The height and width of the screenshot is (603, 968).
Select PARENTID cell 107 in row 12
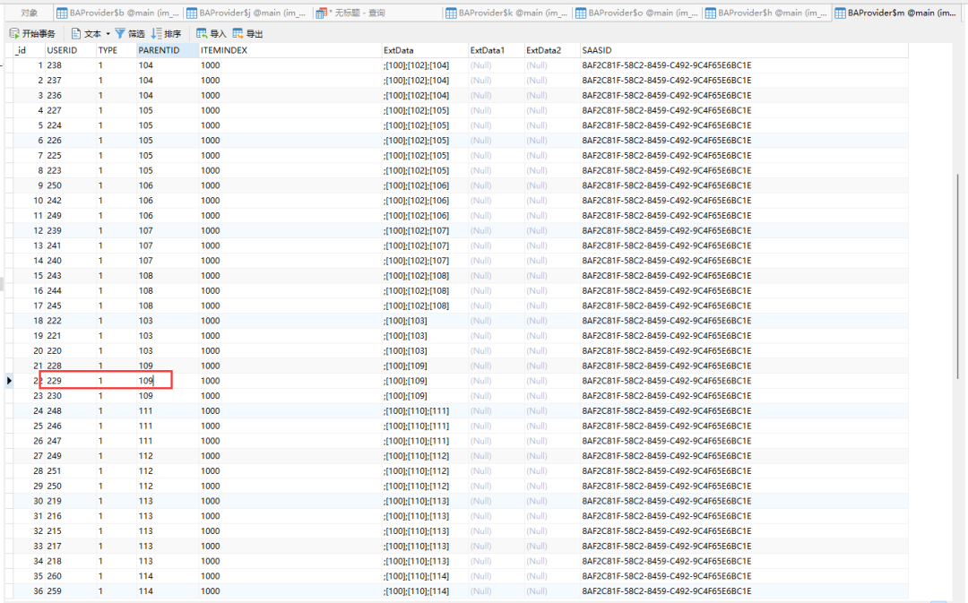[168, 231]
